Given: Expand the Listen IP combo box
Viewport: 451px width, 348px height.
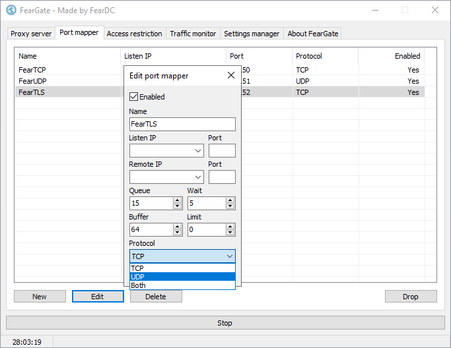Looking at the screenshot, I should [198, 151].
